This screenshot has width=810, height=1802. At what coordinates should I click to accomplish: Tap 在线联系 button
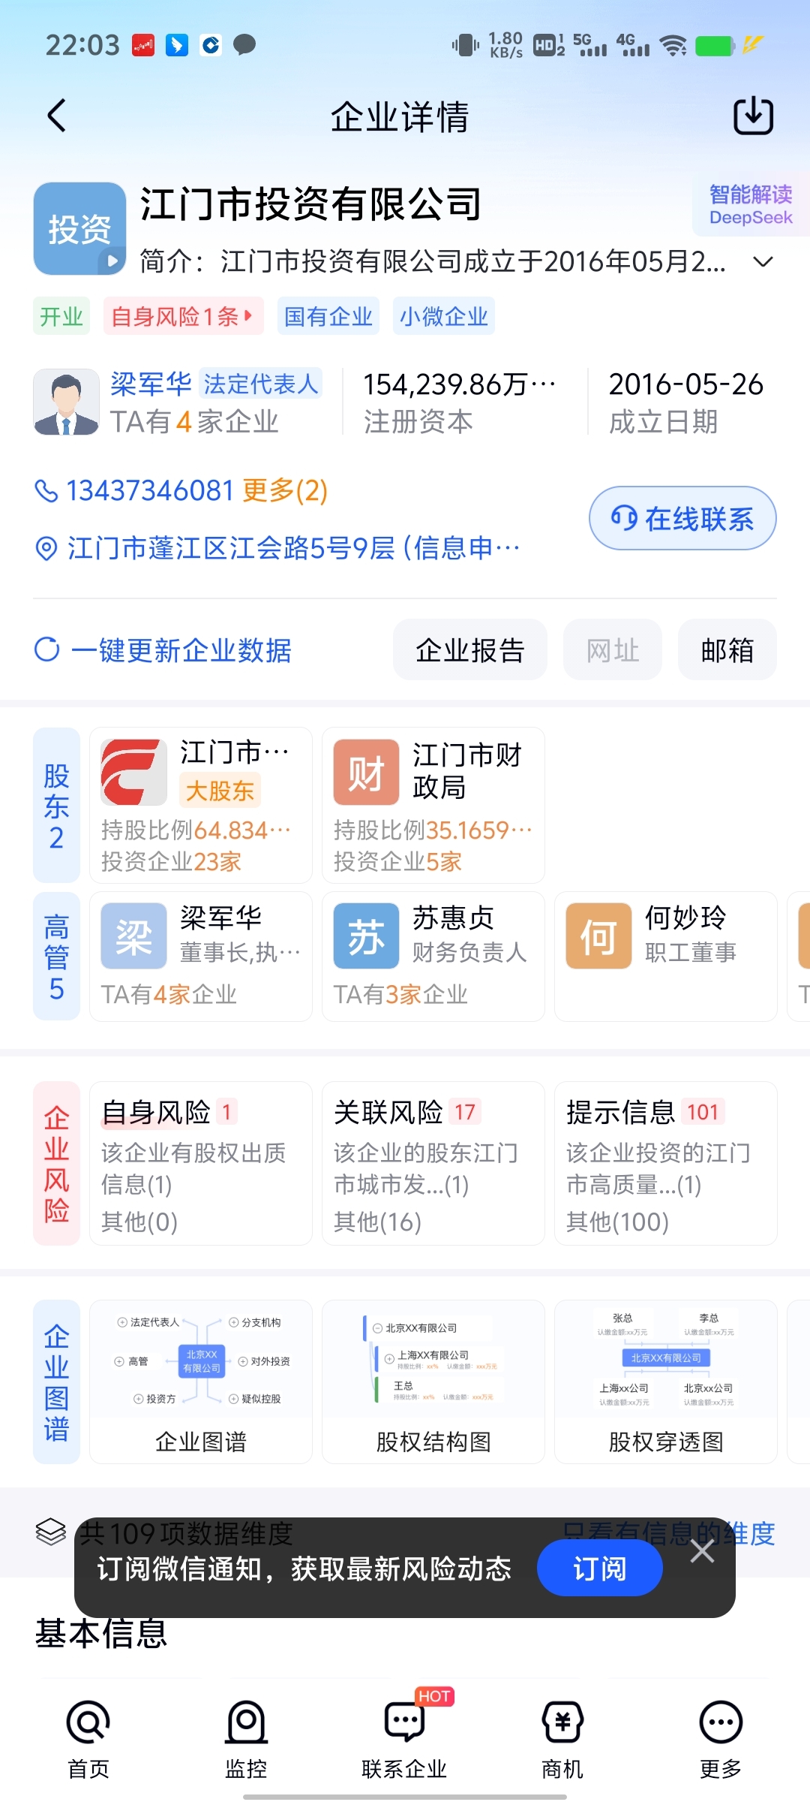(x=682, y=518)
